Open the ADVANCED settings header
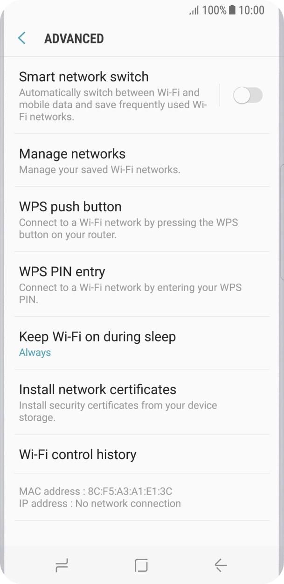The width and height of the screenshot is (284, 584). click(74, 39)
